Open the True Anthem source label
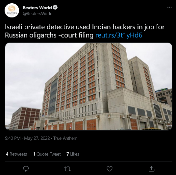Image resolution: width=176 pixels, height=175 pixels. coord(65,138)
